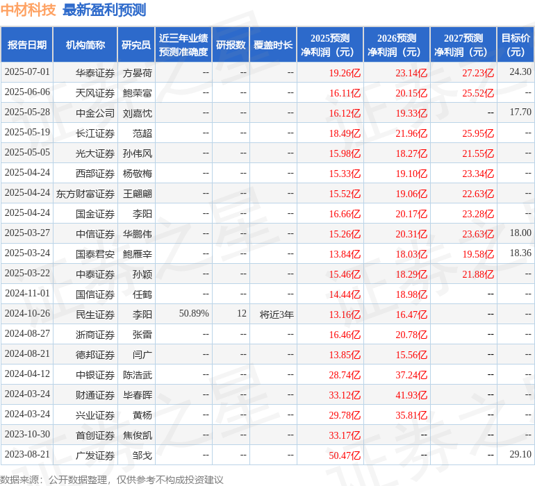This screenshot has height=486, width=535.
Task: Click the target price 17.70
Action: pos(520,112)
